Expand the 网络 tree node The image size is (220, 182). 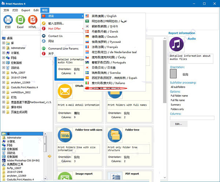tap(4, 58)
